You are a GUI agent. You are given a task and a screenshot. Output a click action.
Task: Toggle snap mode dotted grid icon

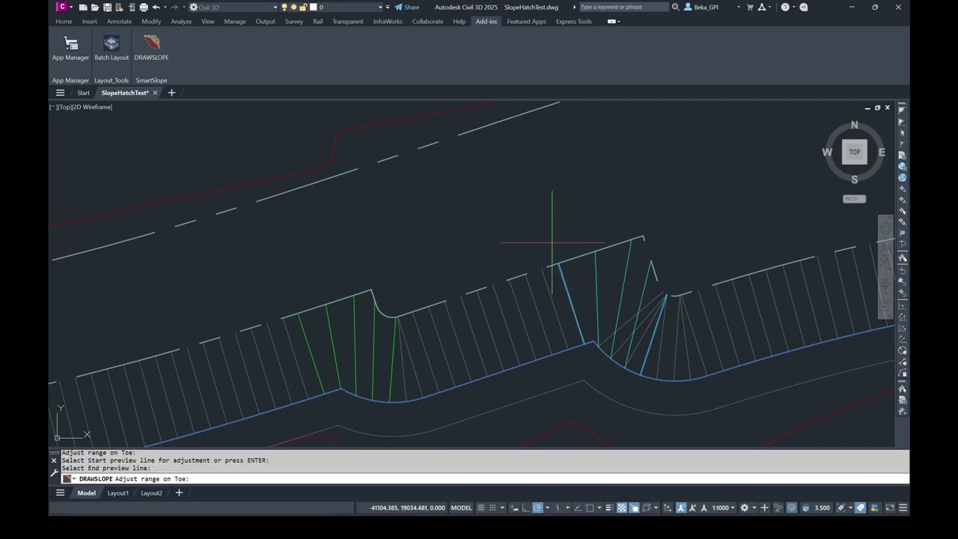tap(492, 508)
